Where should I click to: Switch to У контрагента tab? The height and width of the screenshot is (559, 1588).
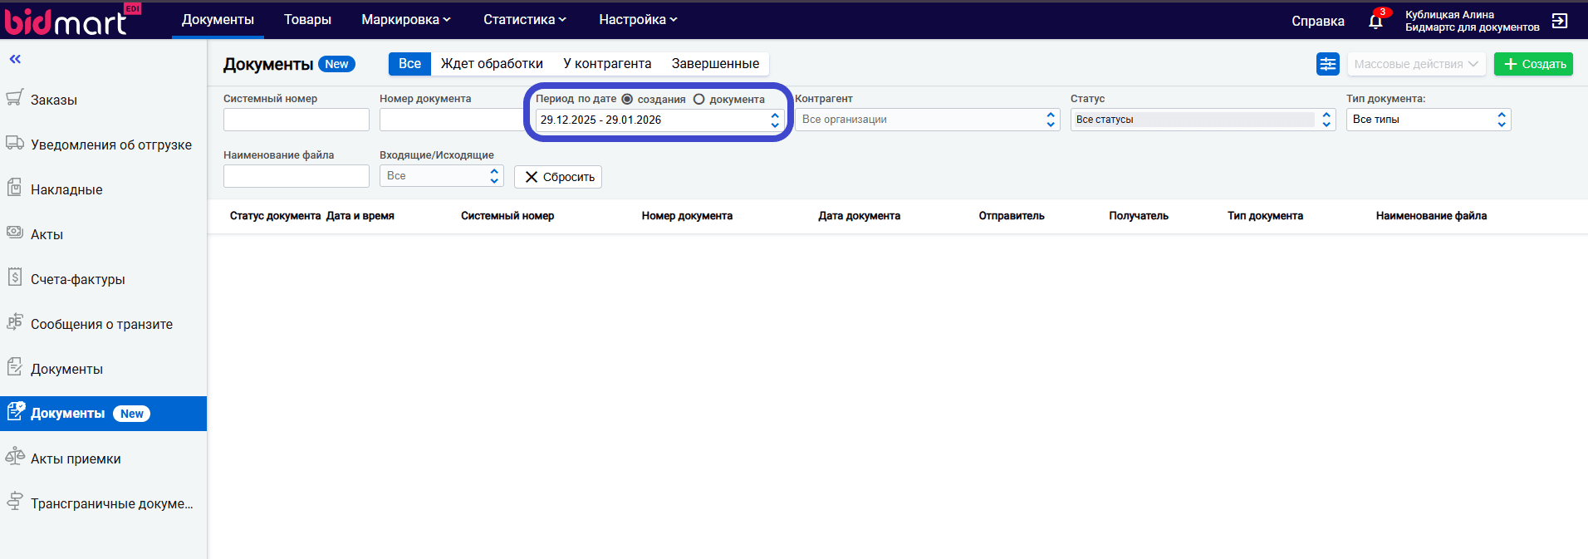607,64
